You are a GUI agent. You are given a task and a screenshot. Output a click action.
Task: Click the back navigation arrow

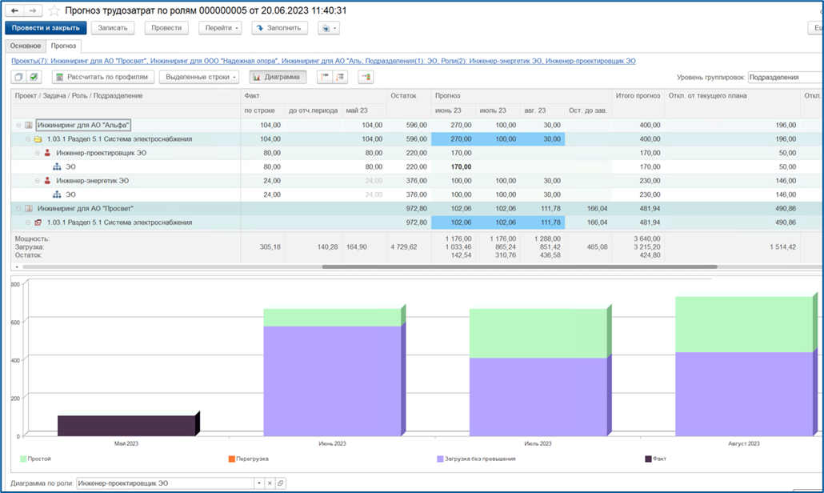(14, 10)
